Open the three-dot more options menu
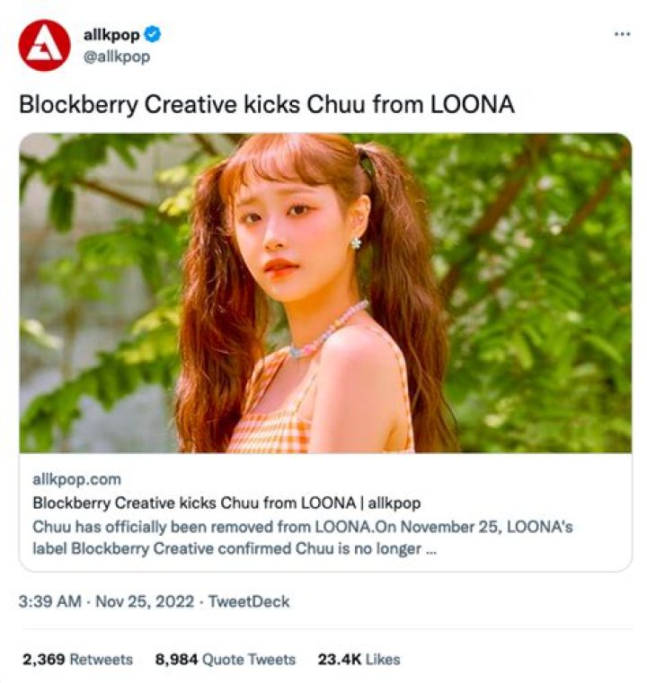 (x=622, y=34)
